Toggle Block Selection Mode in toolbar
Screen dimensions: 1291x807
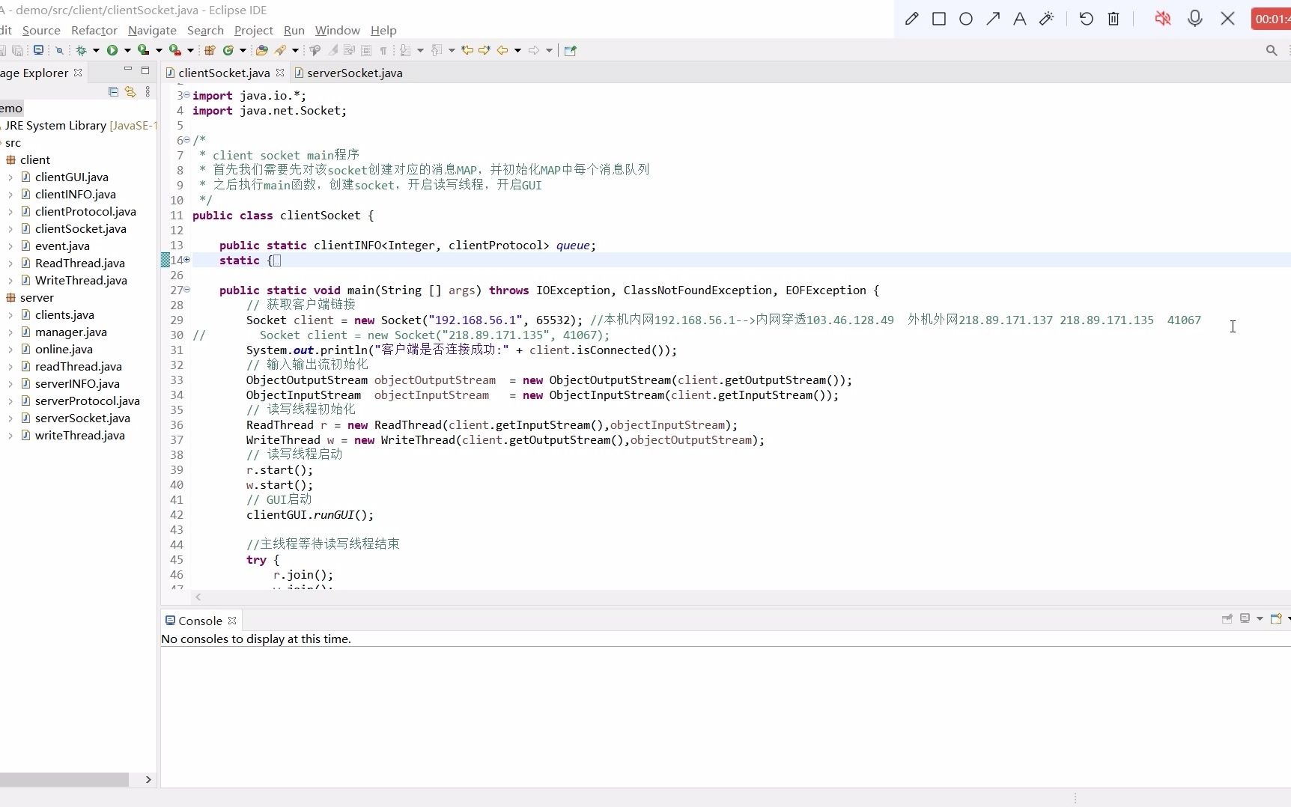point(366,50)
